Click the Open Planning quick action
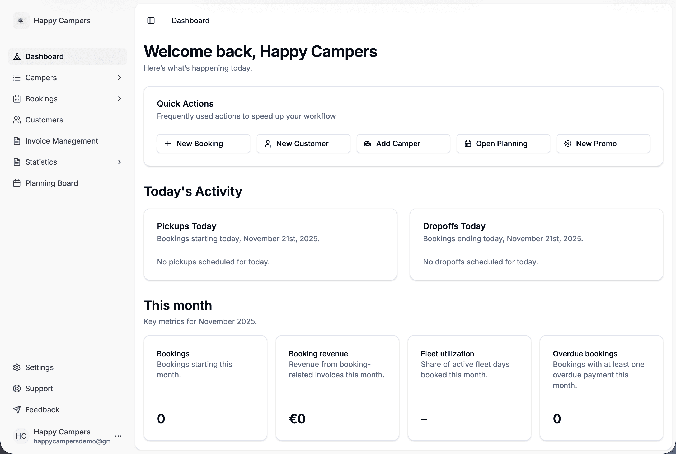This screenshot has height=454, width=676. pyautogui.click(x=503, y=144)
